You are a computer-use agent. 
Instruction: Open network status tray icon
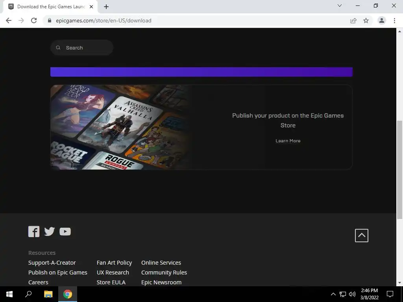pos(343,294)
